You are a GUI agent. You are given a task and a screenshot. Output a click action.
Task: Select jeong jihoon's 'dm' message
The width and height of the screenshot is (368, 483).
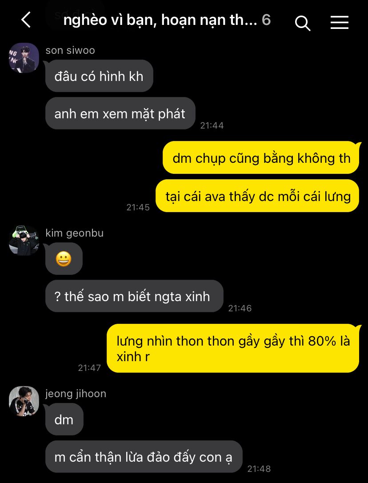click(64, 419)
